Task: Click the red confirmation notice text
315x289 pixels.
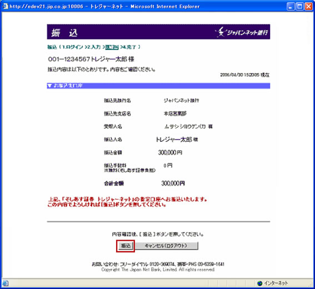Action: point(127,202)
